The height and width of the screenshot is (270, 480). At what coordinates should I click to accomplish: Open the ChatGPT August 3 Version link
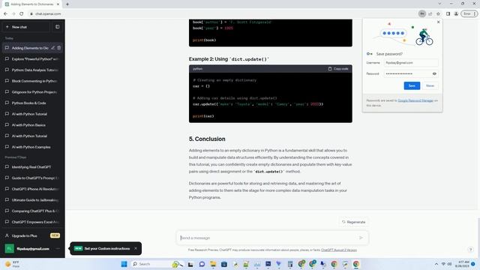click(x=339, y=250)
